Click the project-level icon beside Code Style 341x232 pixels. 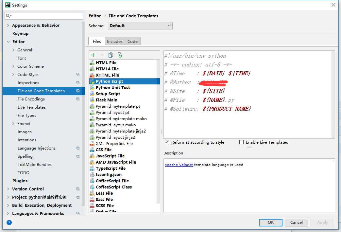pos(78,74)
